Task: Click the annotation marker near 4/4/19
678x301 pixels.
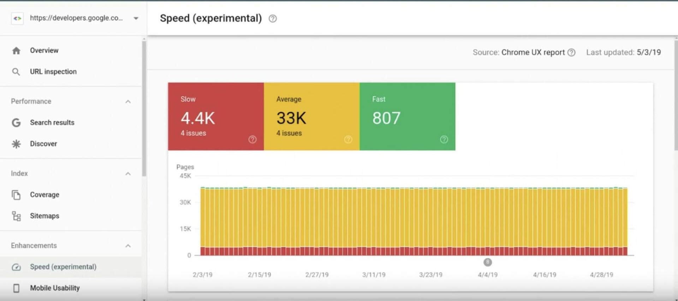Action: [487, 262]
